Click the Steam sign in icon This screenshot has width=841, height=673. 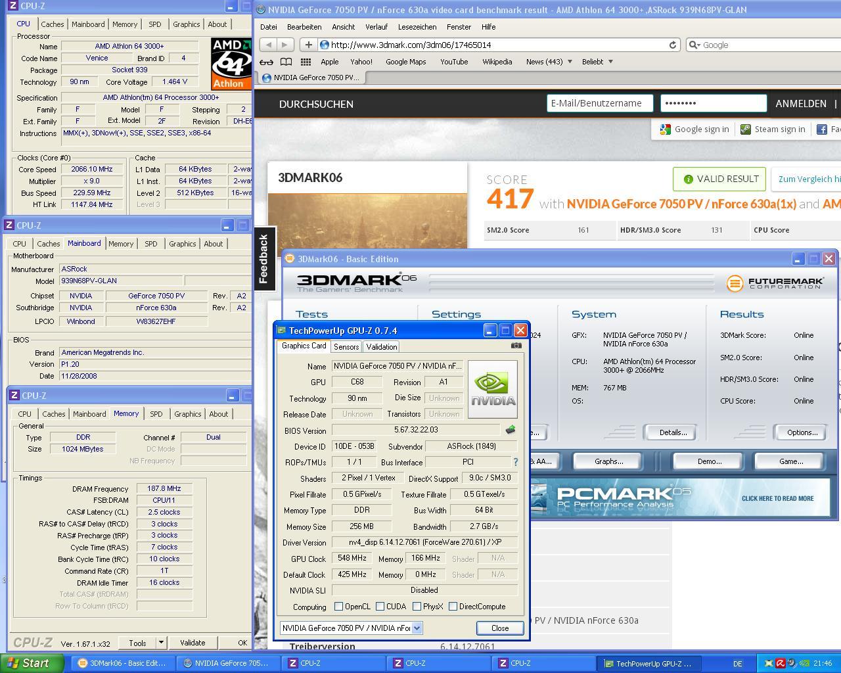(745, 129)
